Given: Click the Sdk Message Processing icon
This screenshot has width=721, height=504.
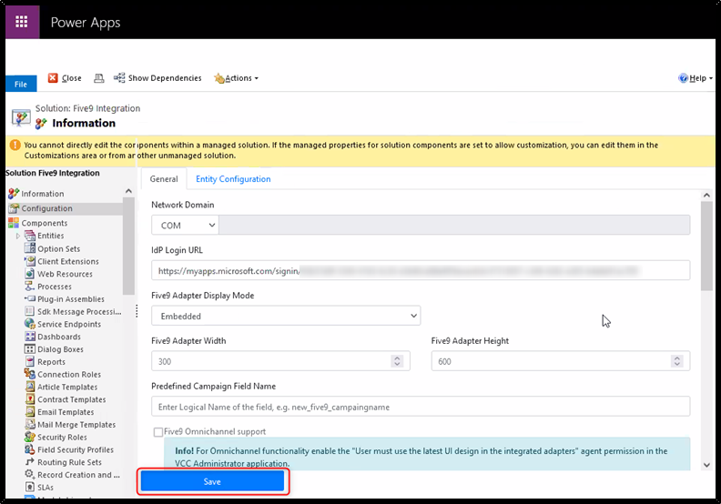Looking at the screenshot, I should point(30,311).
